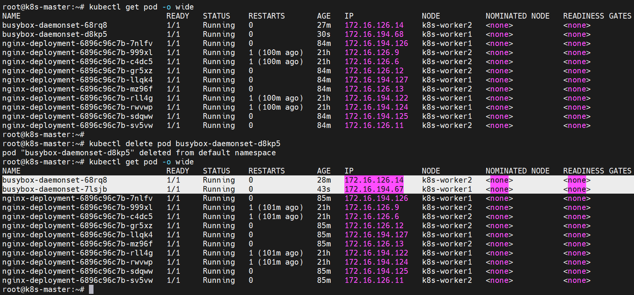This screenshot has height=295, width=634.
Task: Click the highlighted IP 172.16.194.67
Action: 374,189
